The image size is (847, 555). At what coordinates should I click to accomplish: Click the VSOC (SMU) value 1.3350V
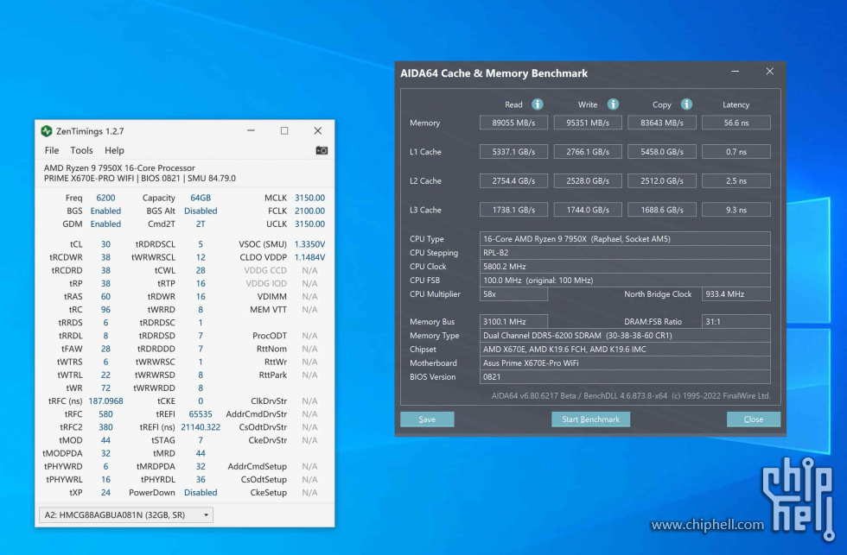309,244
